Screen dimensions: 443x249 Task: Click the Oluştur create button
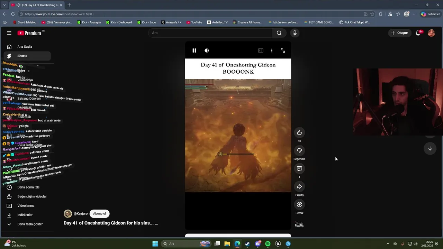pos(399,33)
